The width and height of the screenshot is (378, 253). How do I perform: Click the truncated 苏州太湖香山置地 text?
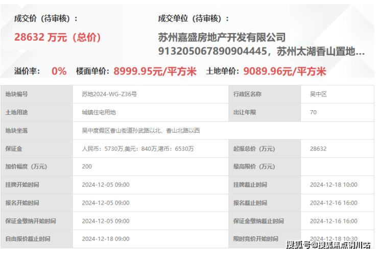click(321, 52)
